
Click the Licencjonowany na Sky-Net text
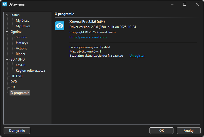(90, 47)
